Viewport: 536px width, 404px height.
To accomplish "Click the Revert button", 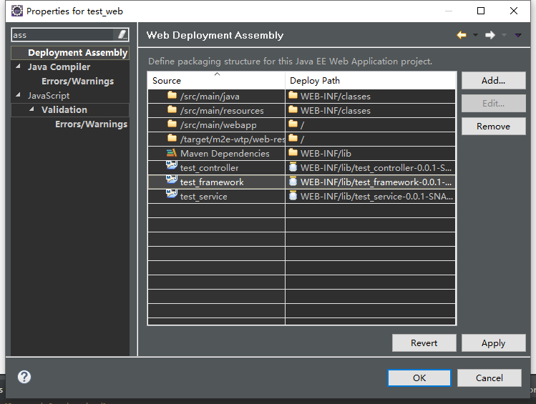I will pyautogui.click(x=424, y=343).
